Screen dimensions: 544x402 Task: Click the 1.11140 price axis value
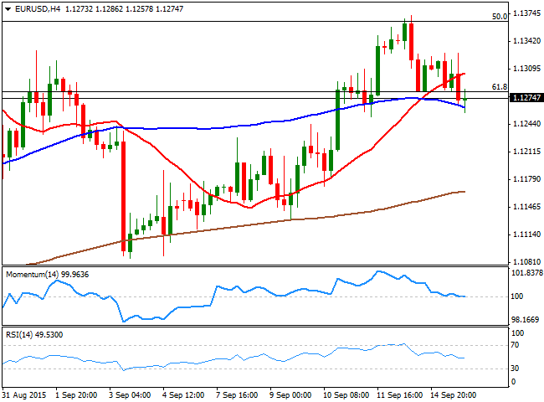pyautogui.click(x=526, y=234)
